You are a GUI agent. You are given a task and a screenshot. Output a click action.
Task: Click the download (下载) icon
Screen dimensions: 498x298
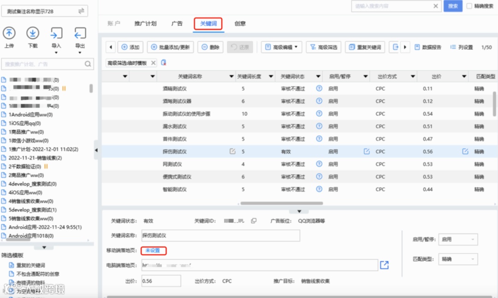[33, 33]
